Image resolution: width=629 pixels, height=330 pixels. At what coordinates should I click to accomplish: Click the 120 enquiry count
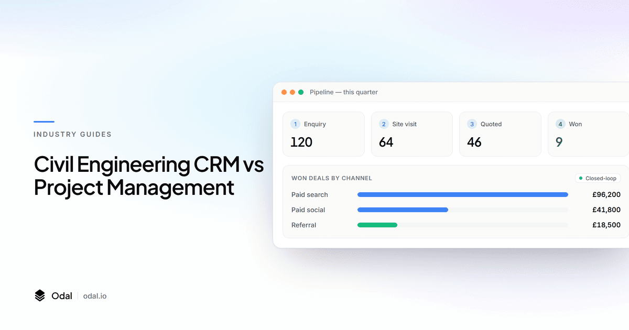301,142
